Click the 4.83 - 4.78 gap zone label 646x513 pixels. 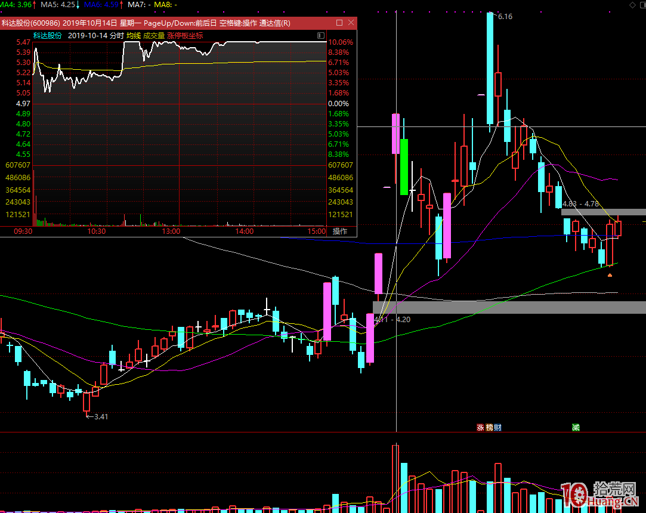click(x=580, y=203)
